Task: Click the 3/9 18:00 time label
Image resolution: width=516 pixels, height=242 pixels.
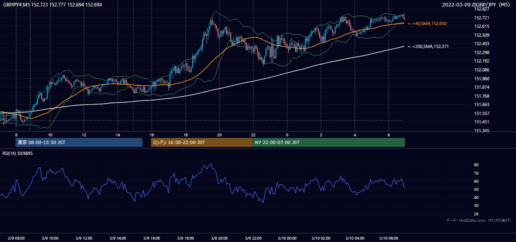Action: (185, 238)
